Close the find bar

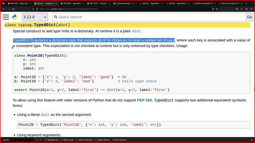pos(252,140)
